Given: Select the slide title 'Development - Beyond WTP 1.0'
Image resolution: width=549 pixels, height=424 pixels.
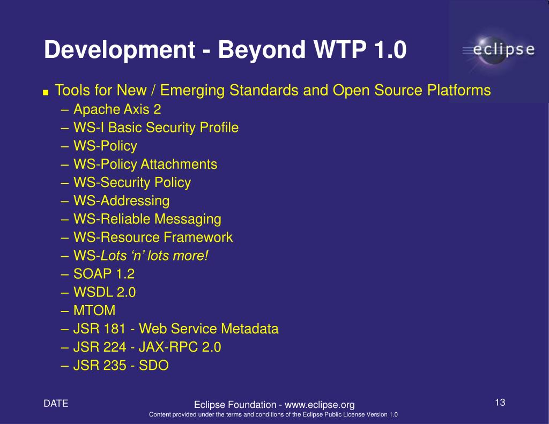Looking at the screenshot, I should click(x=225, y=49).
